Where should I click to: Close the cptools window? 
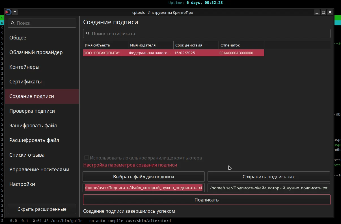tap(330, 12)
